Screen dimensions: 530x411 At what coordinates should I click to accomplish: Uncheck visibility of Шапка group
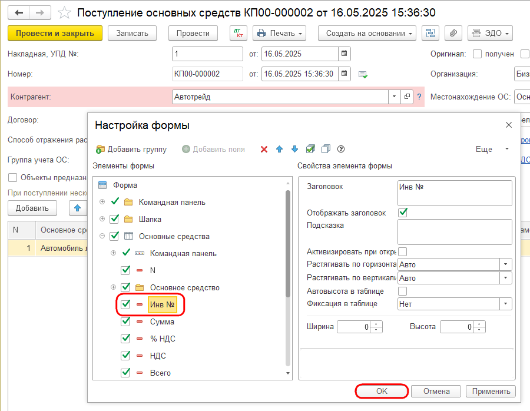tap(114, 219)
